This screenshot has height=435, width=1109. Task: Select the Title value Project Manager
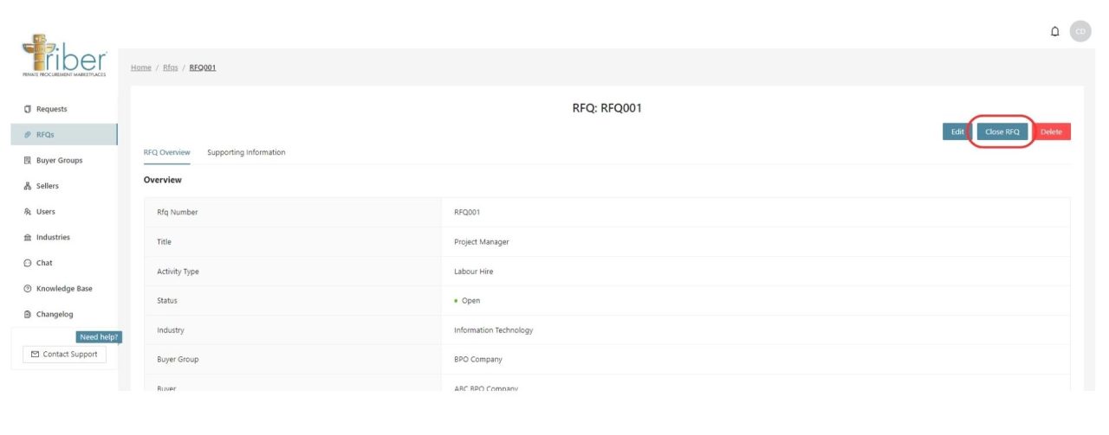click(x=482, y=242)
